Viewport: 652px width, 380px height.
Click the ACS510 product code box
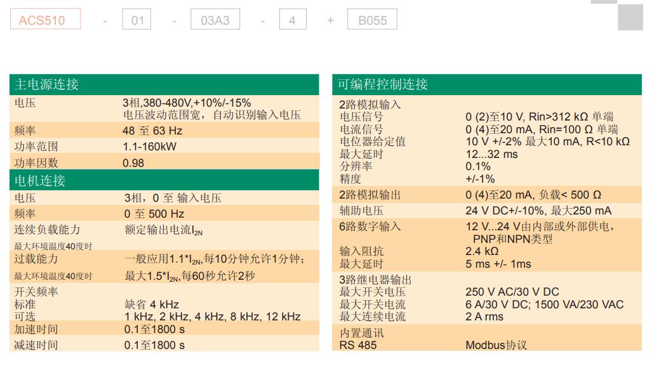[x=45, y=20]
